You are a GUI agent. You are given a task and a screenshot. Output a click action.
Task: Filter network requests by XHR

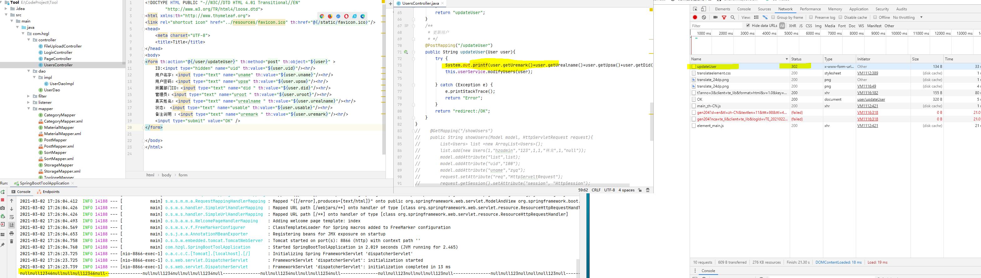point(792,26)
